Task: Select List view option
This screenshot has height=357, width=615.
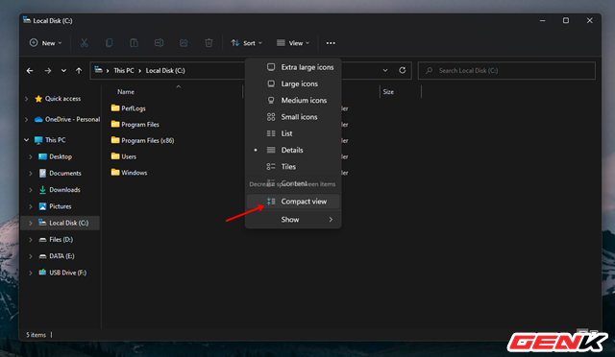Action: pos(293,133)
